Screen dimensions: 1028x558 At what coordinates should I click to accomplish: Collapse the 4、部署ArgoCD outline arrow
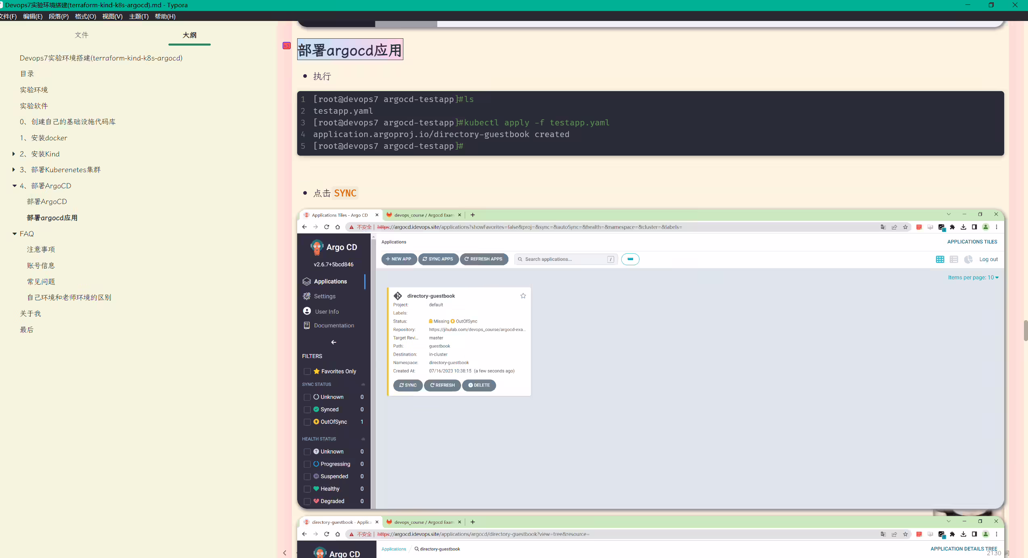pyautogui.click(x=15, y=186)
